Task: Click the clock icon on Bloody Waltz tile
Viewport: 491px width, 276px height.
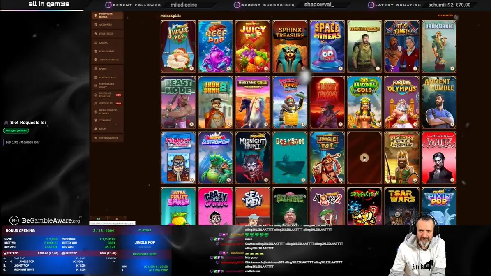Action: click(452, 180)
